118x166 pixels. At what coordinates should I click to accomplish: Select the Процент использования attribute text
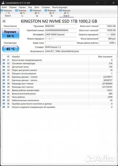coord(24,73)
